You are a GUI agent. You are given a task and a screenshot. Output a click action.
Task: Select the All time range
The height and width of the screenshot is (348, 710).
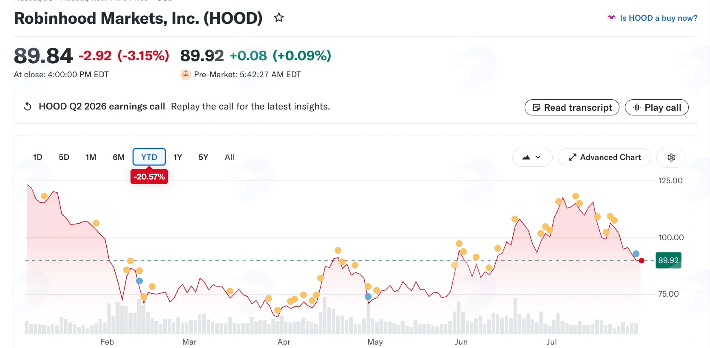pyautogui.click(x=230, y=157)
